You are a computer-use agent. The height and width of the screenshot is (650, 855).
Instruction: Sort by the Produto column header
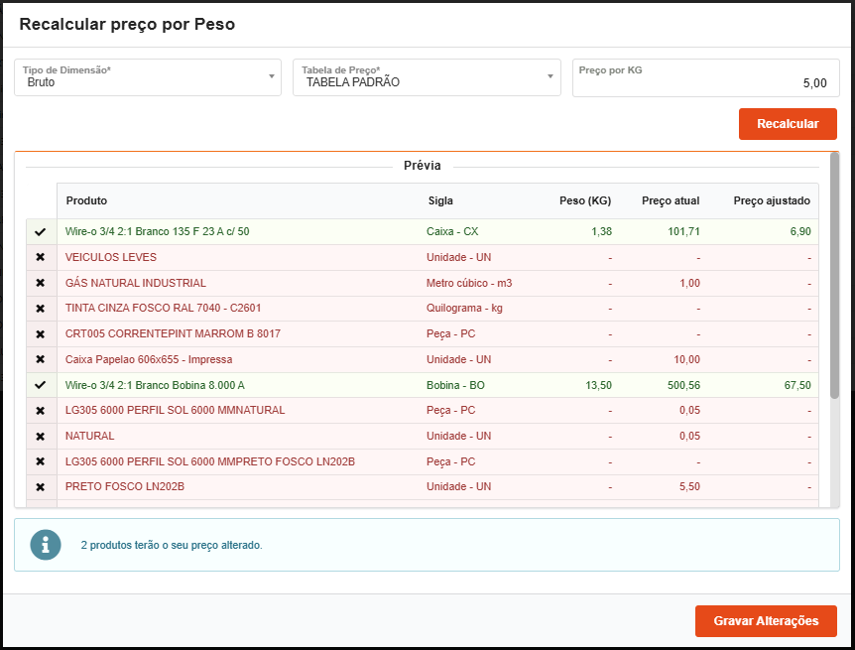click(86, 201)
